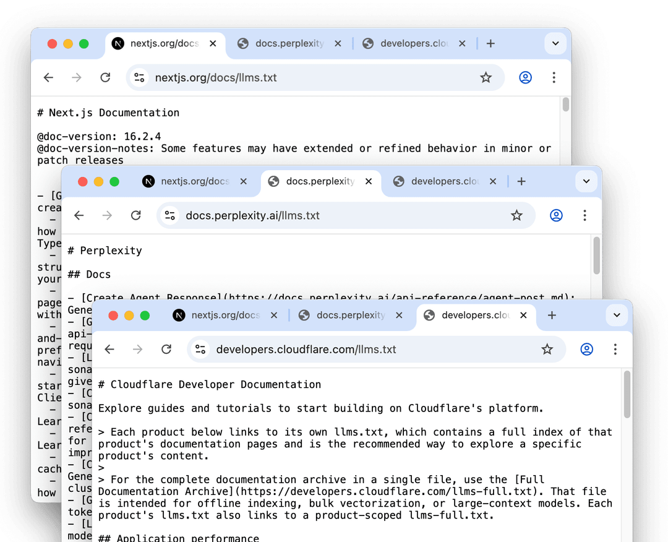Close nextjs.org/docs tab in front window
This screenshot has width=668, height=542.
(275, 316)
